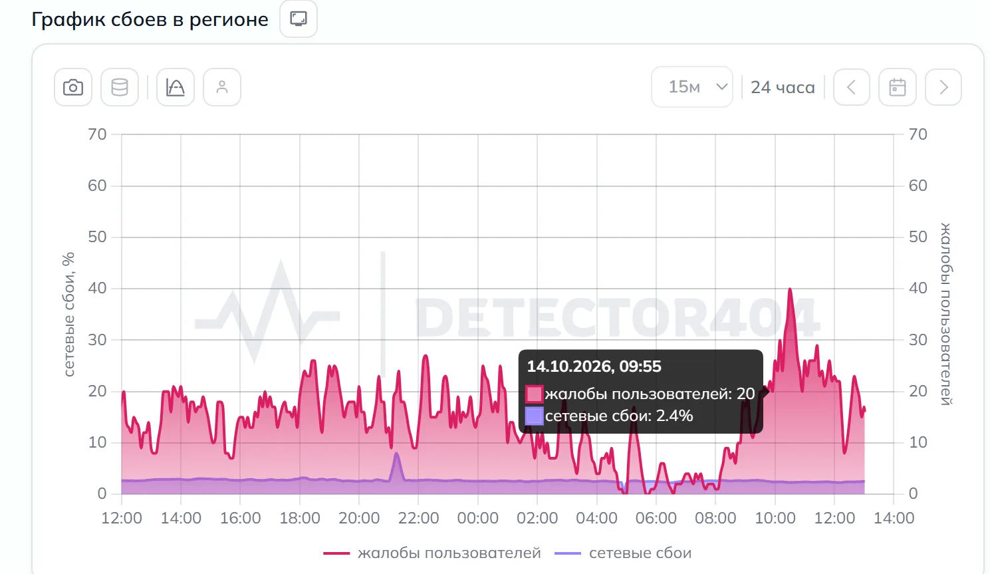Click the 10:00 x-axis time label
The height and width of the screenshot is (574, 990).
775,518
